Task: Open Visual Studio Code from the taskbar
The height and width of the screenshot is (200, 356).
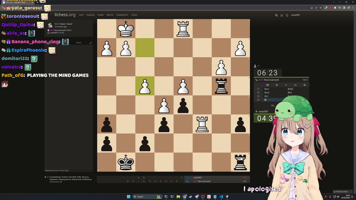Action: [221, 197]
